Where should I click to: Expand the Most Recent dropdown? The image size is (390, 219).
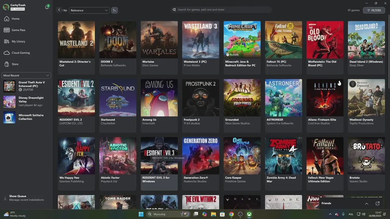[x=26, y=75]
